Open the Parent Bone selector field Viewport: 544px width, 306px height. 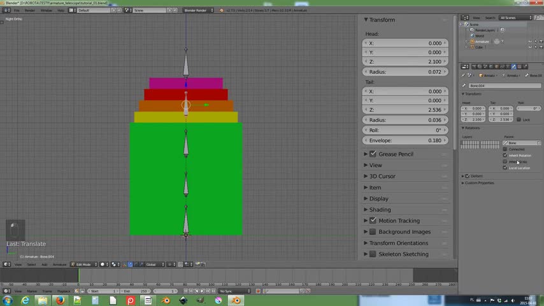(522, 143)
